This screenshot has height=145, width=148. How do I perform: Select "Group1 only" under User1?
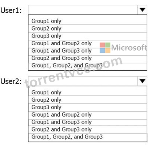pyautogui.click(x=88, y=21)
